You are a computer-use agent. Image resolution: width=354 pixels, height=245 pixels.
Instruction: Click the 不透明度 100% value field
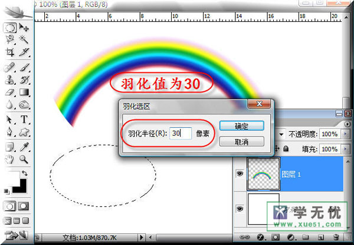[x=331, y=134]
